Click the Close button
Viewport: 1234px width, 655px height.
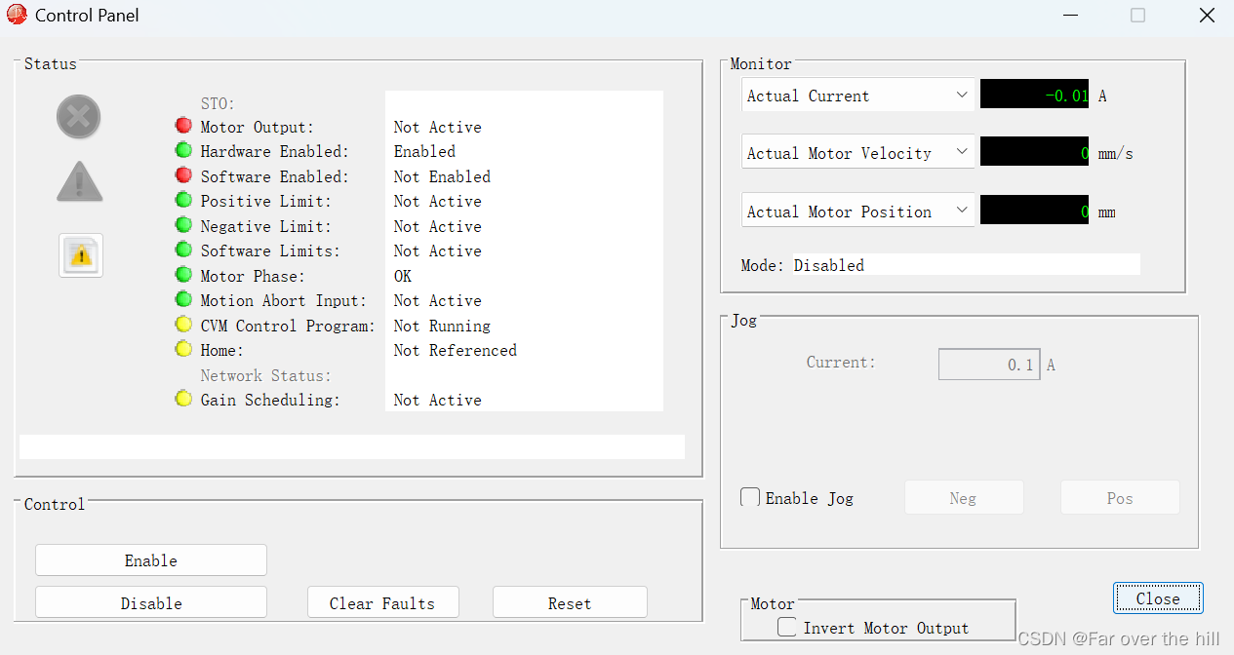(x=1158, y=598)
